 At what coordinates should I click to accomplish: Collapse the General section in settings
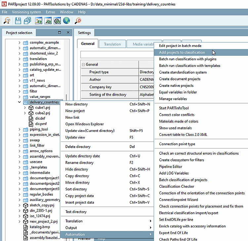[x=83, y=64]
